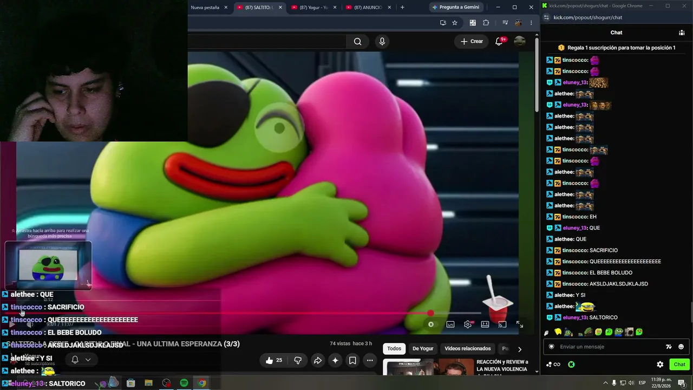Open the ESP language switcher
693x390 pixels.
click(642, 383)
